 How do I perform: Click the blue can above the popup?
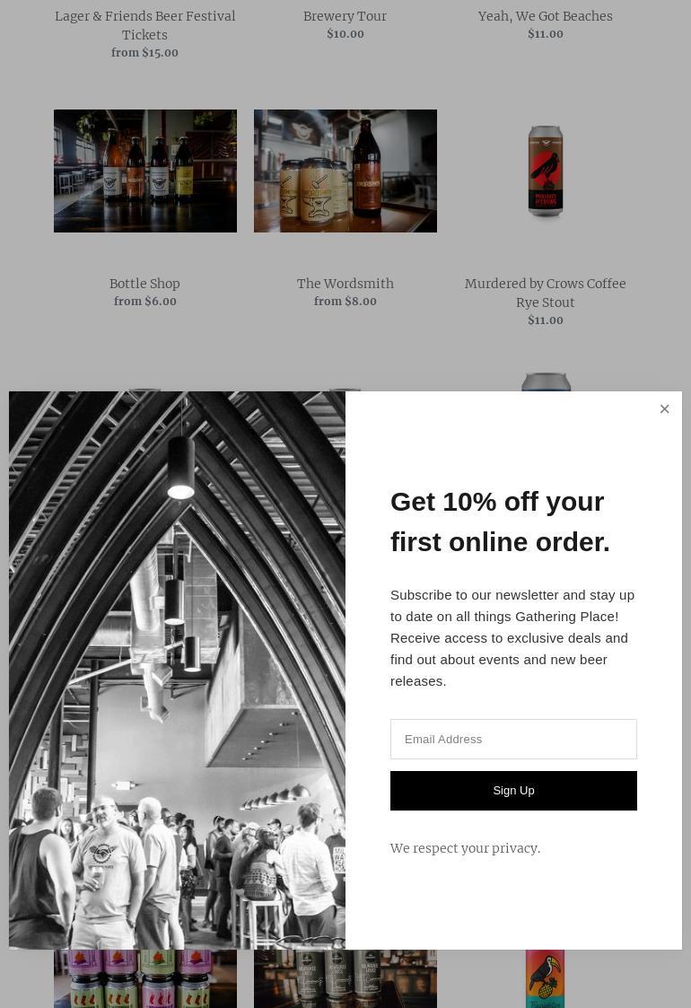point(546,381)
